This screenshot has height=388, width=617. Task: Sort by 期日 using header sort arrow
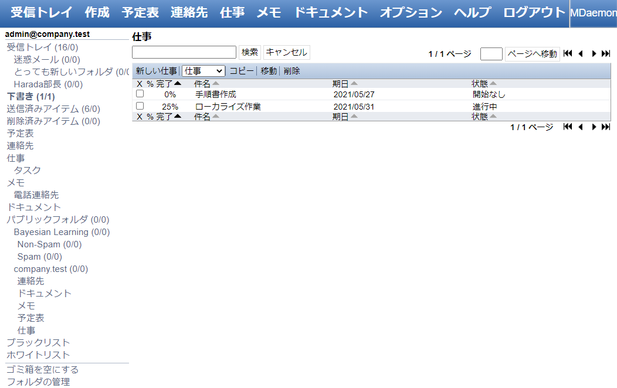(x=354, y=84)
